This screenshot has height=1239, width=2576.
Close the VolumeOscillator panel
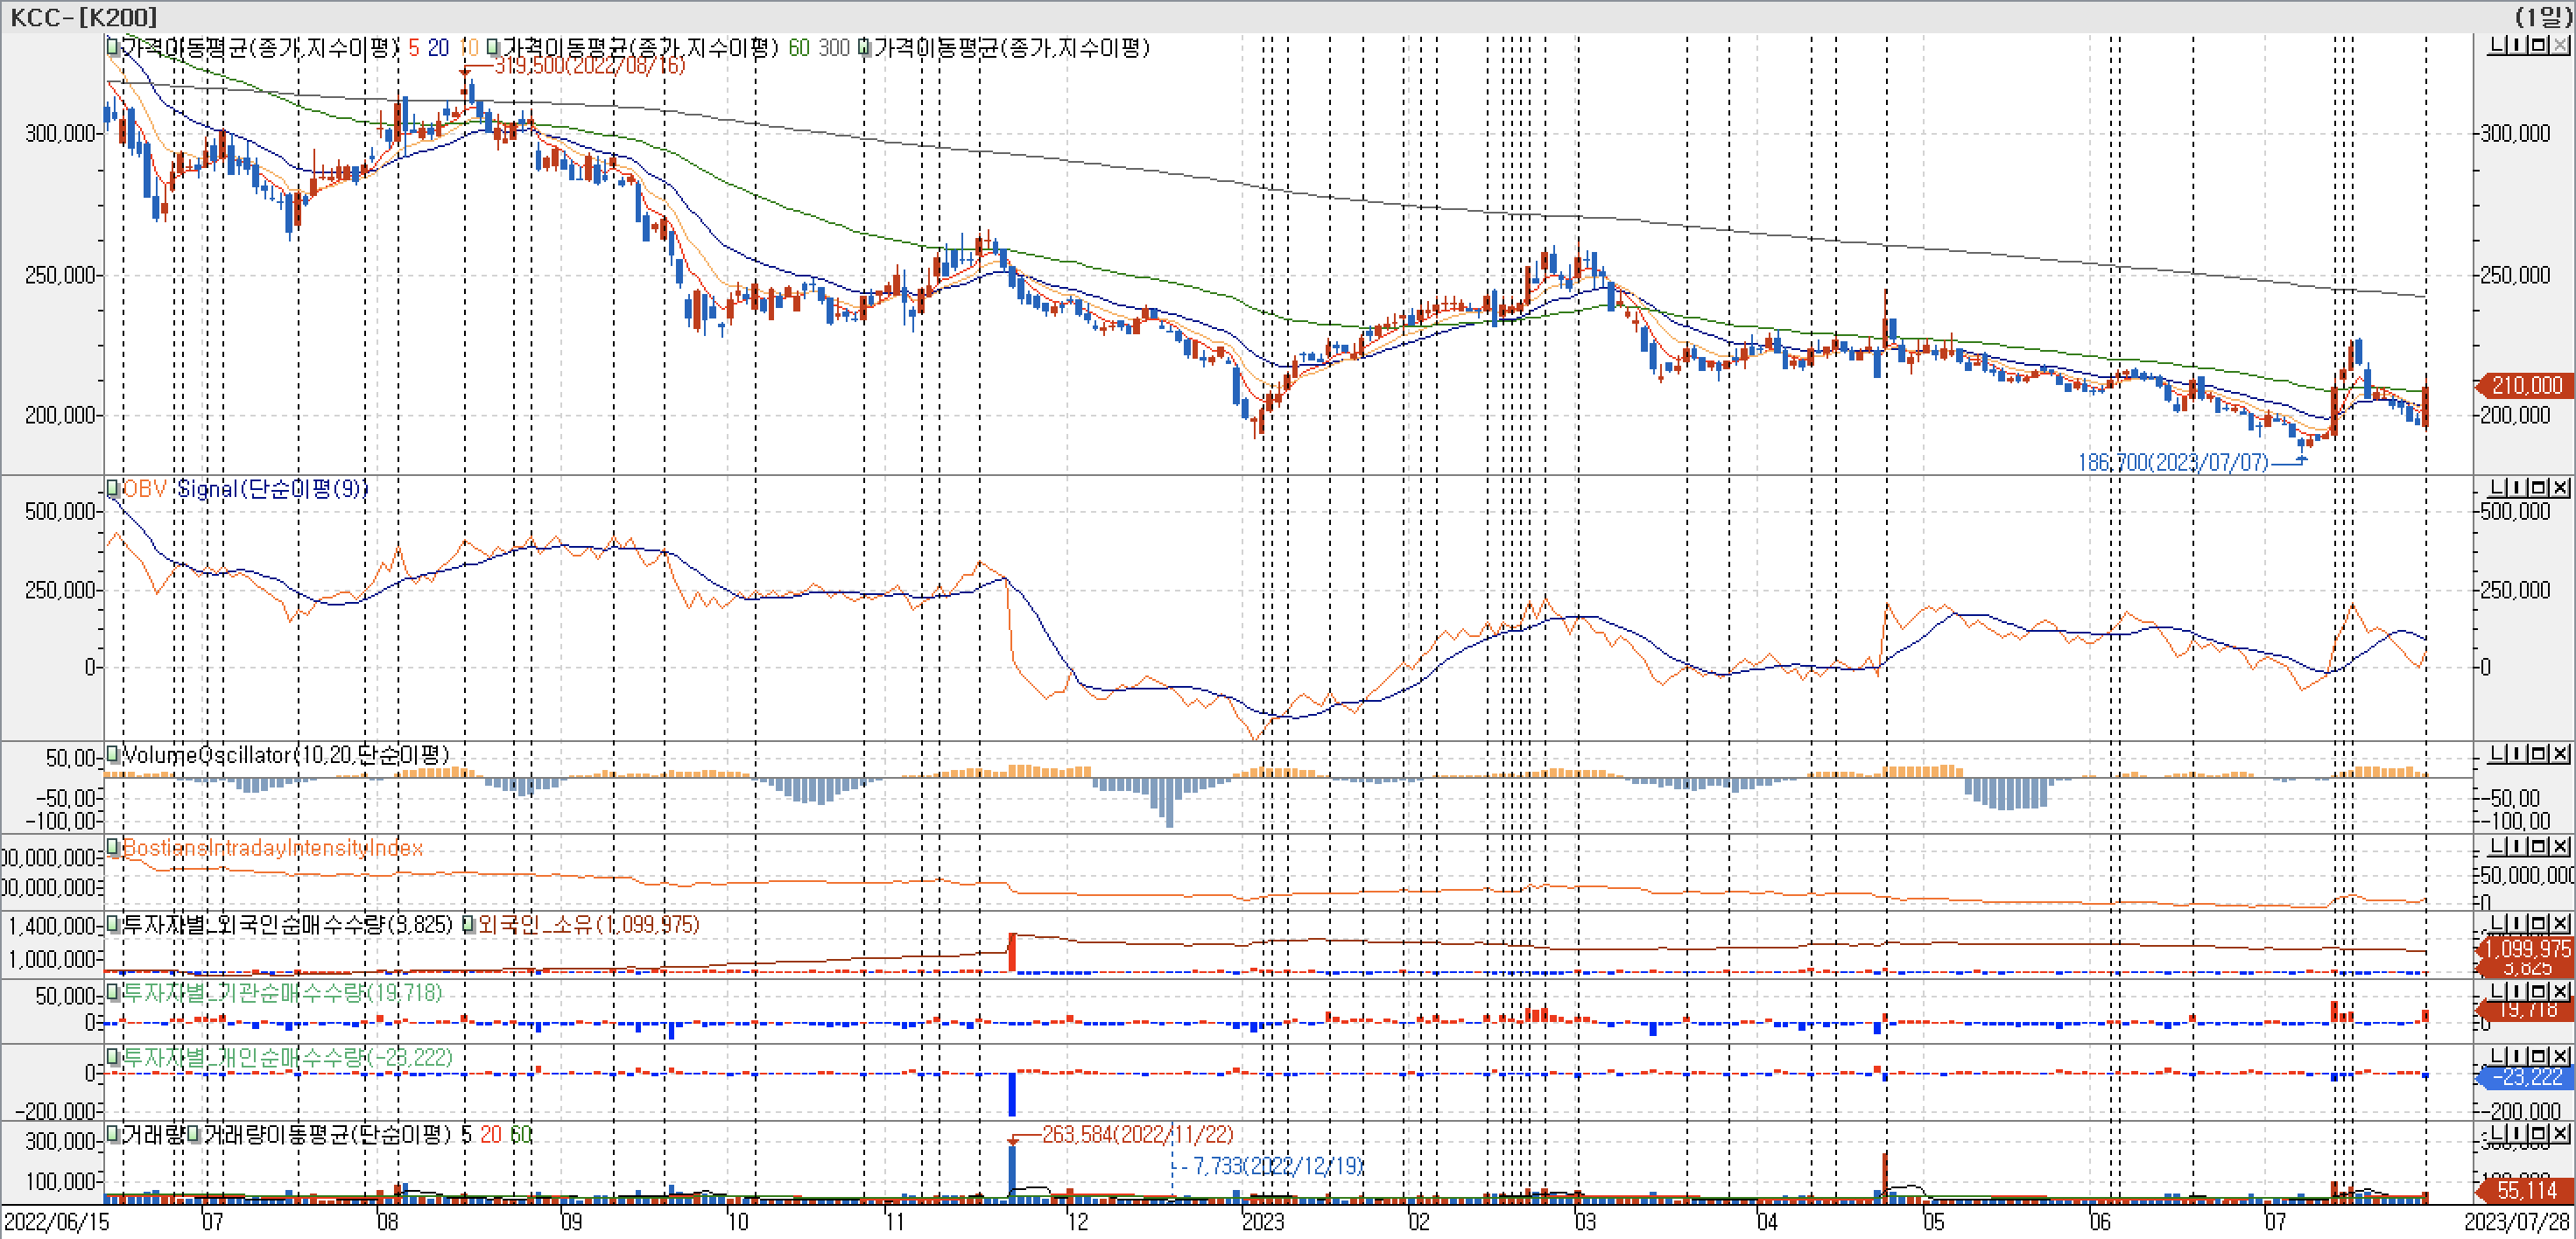(2560, 753)
